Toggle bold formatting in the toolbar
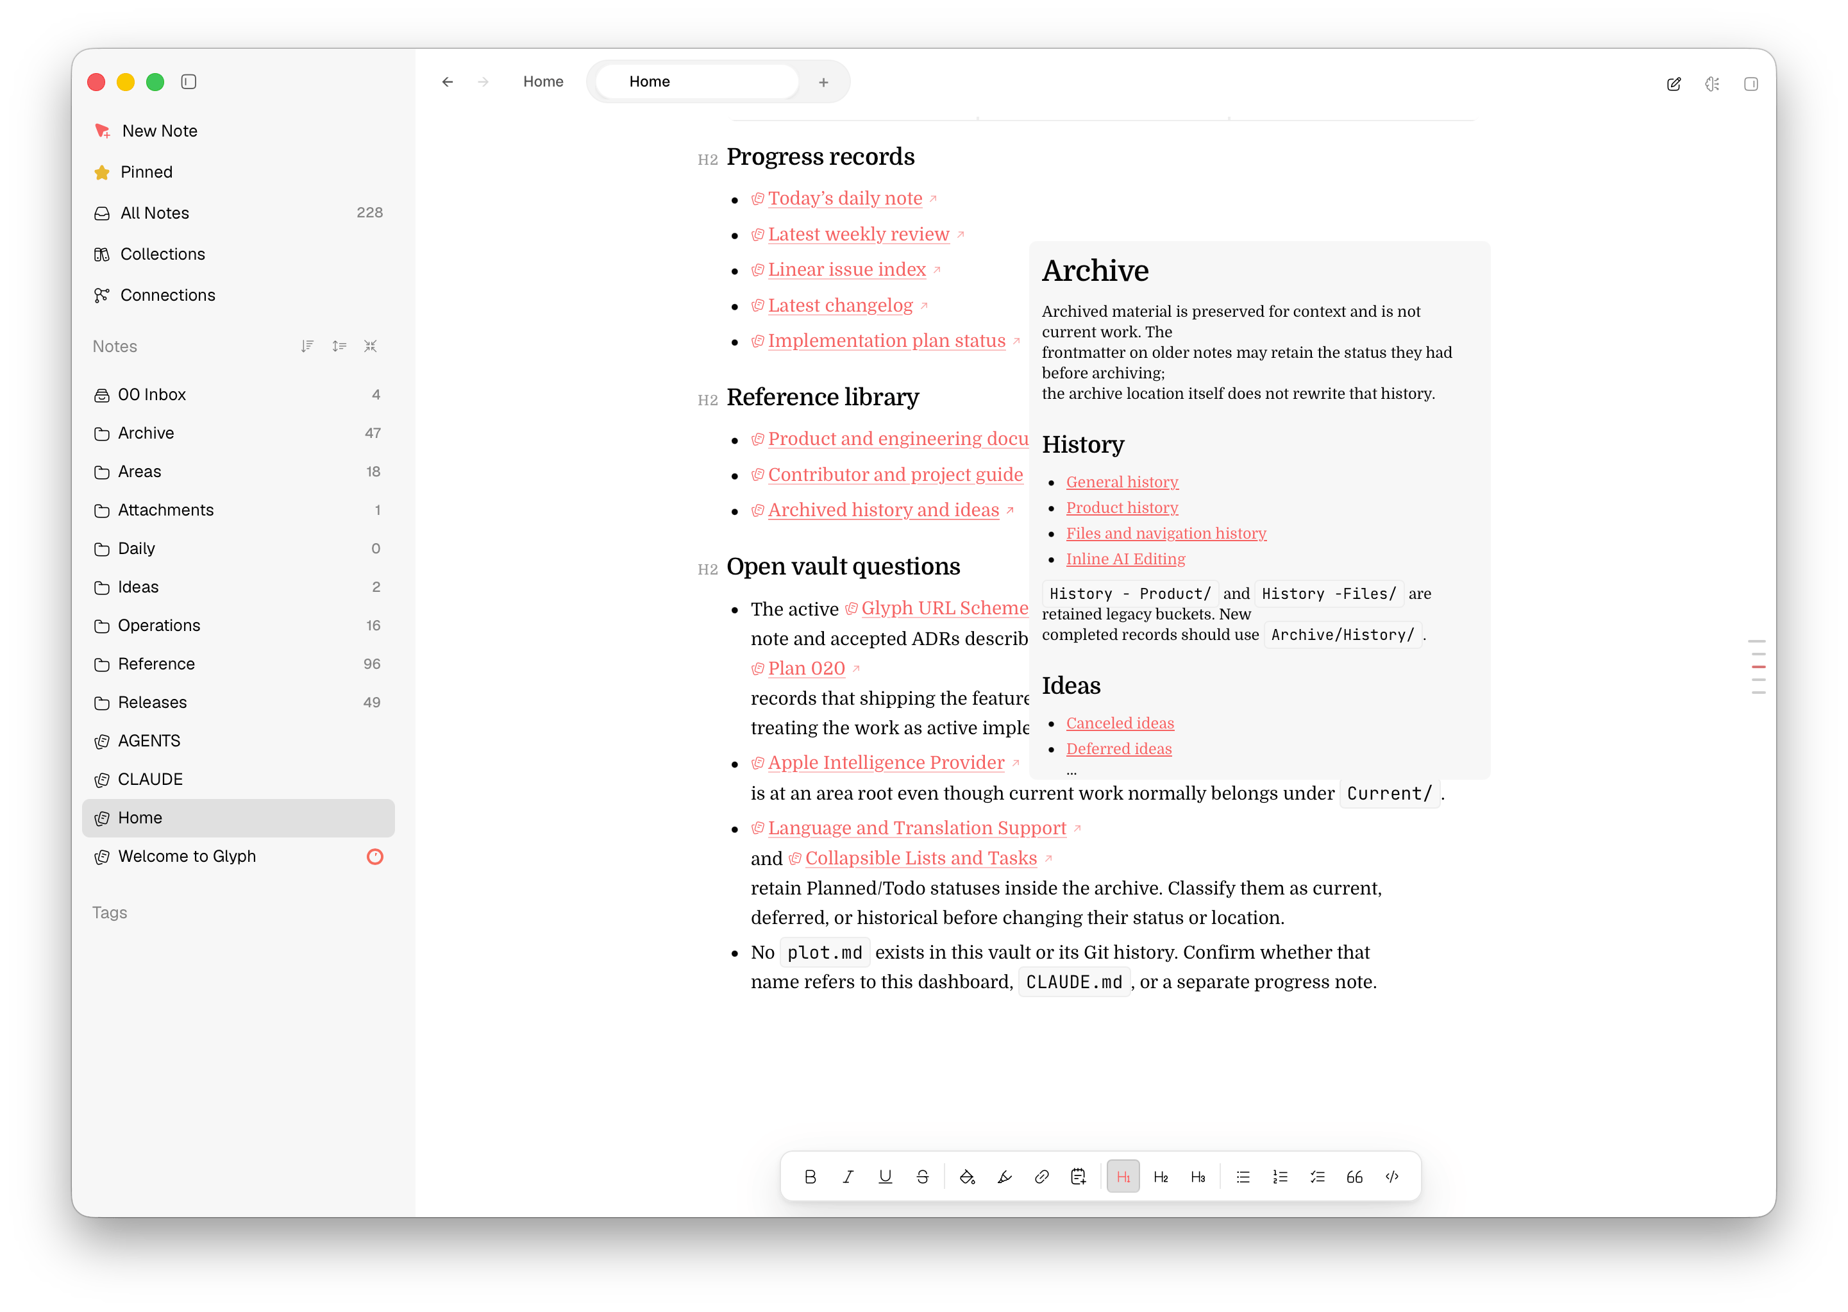1848x1312 pixels. click(810, 1176)
